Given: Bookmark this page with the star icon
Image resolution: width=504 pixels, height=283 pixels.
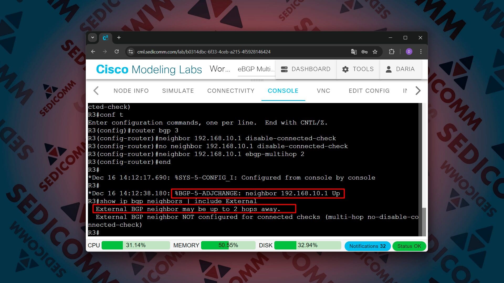Looking at the screenshot, I should click(375, 52).
